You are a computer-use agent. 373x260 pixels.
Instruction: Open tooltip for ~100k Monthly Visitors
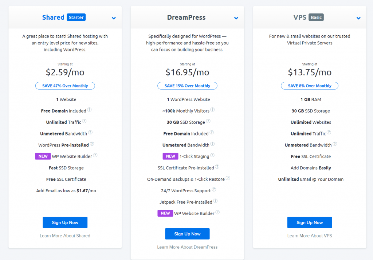click(x=212, y=110)
